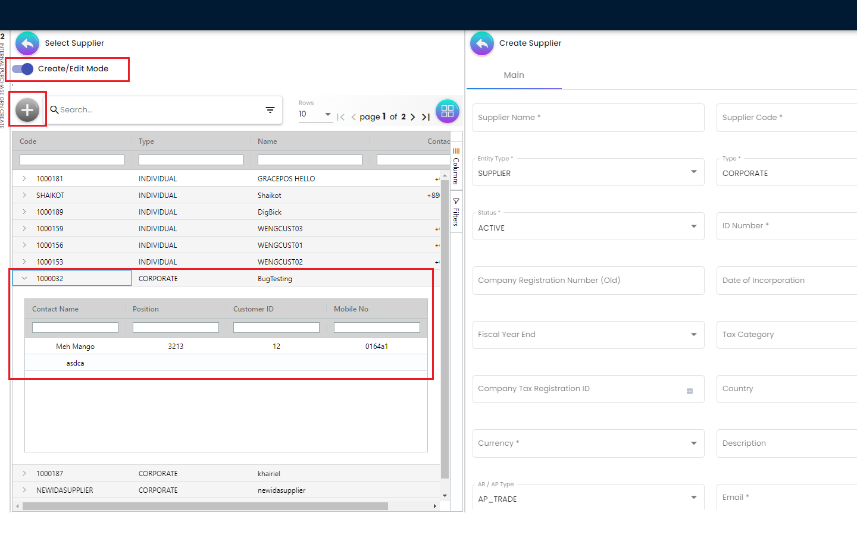Click the grid view toggle icon
Viewport: 857px width, 535px height.
448,111
